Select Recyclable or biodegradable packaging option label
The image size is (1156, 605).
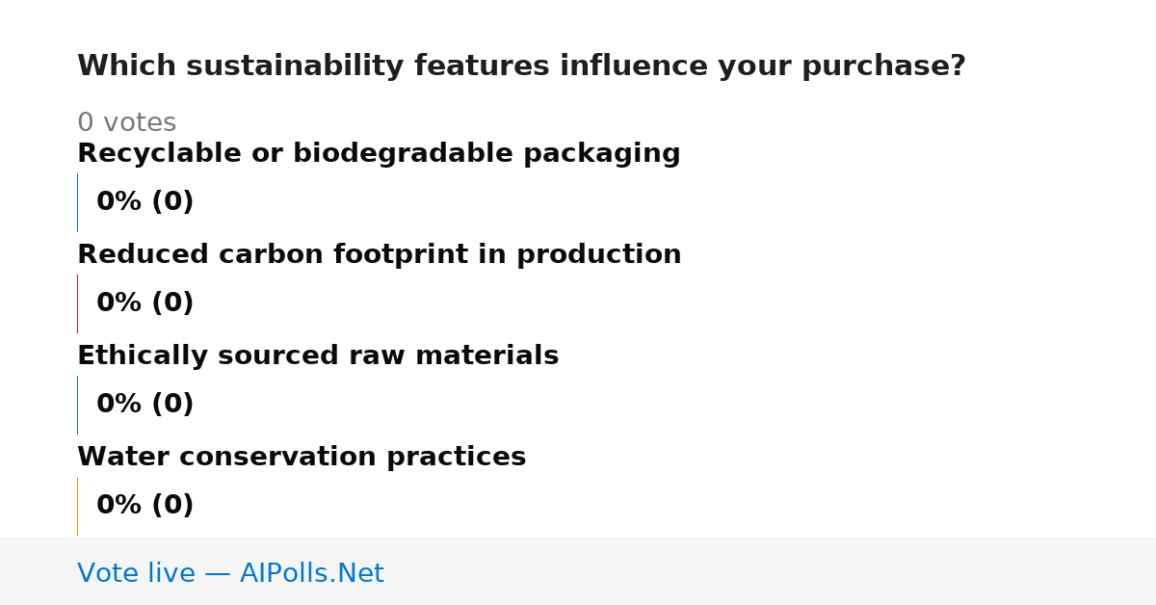(x=379, y=154)
